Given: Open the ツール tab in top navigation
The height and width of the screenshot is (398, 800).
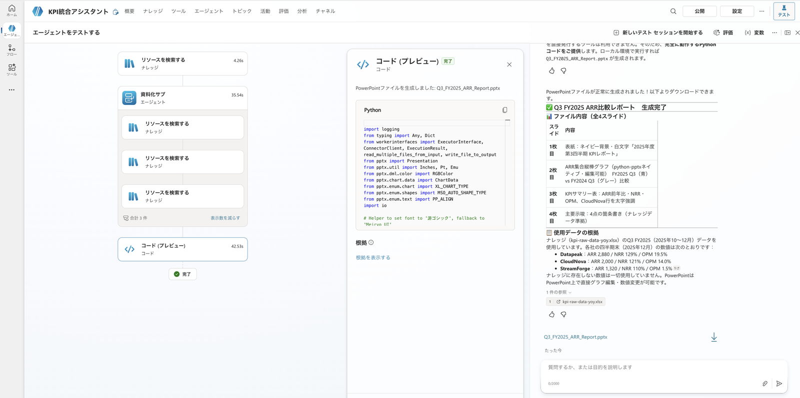Looking at the screenshot, I should click(178, 11).
